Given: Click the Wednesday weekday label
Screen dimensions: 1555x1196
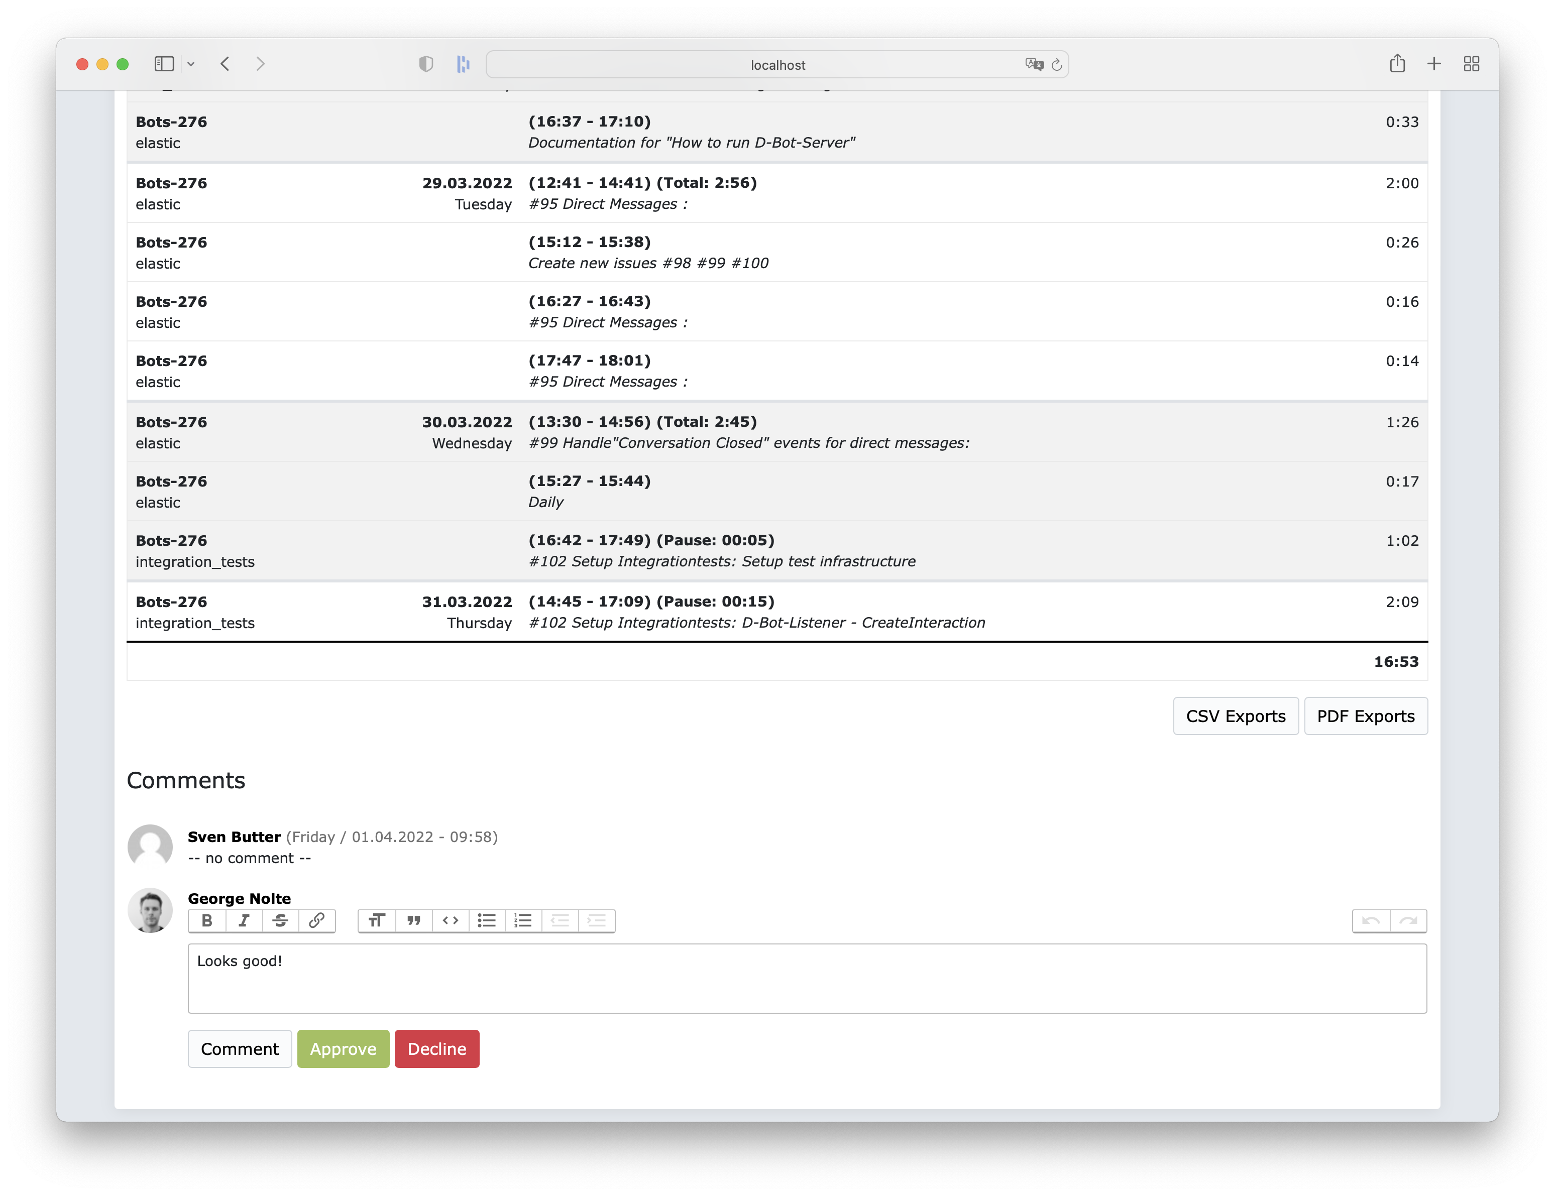Looking at the screenshot, I should point(472,443).
